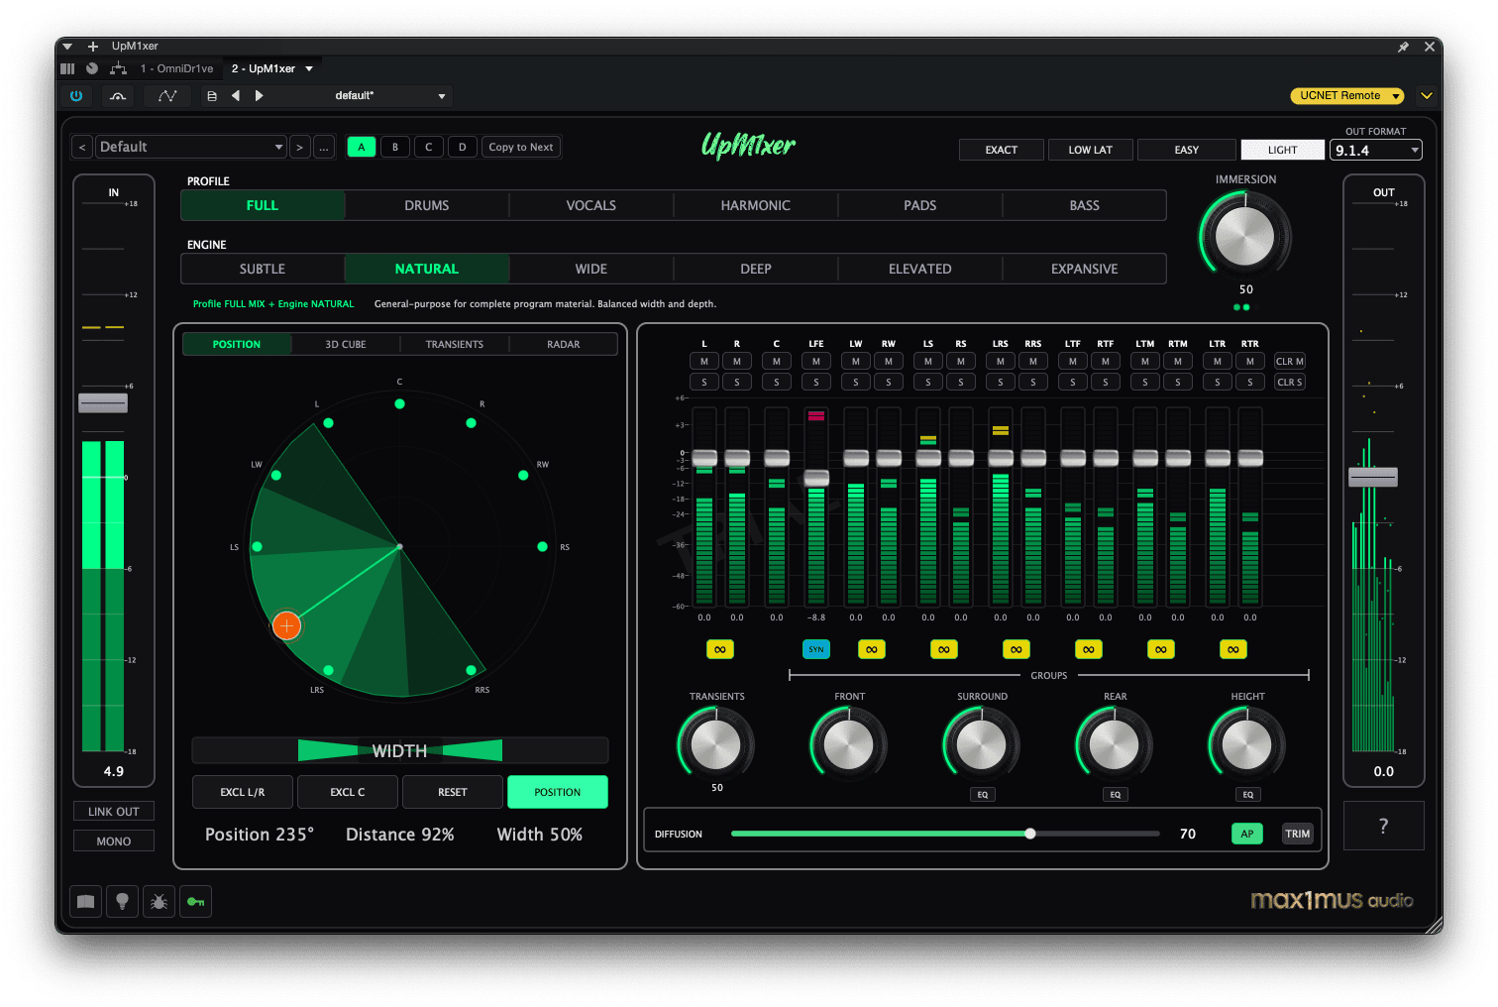Collapse triangle beside UpM1xer title
Image resolution: width=1498 pixels, height=1007 pixels.
pos(67,47)
